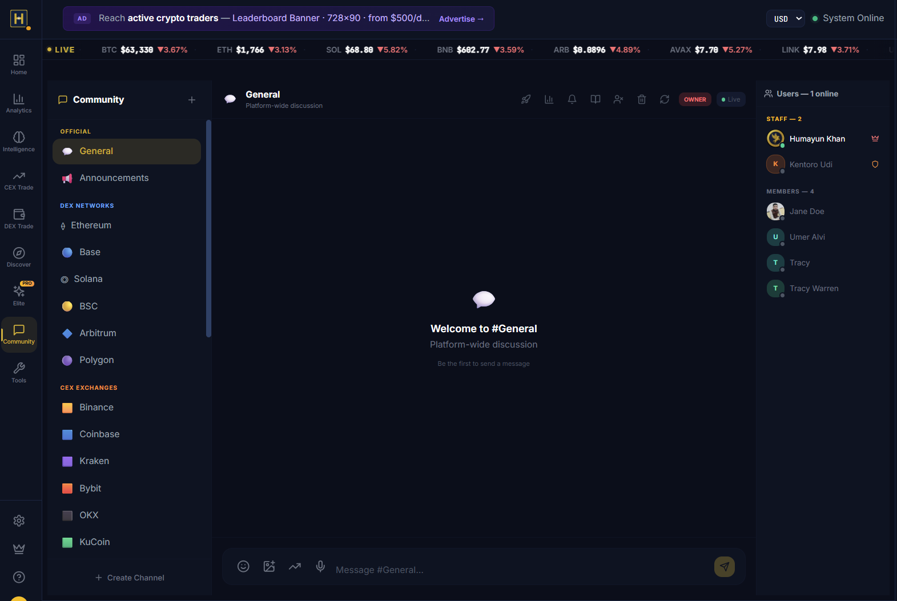Open the Coinbase exchange channel
This screenshot has width=897, height=601.
(x=127, y=434)
